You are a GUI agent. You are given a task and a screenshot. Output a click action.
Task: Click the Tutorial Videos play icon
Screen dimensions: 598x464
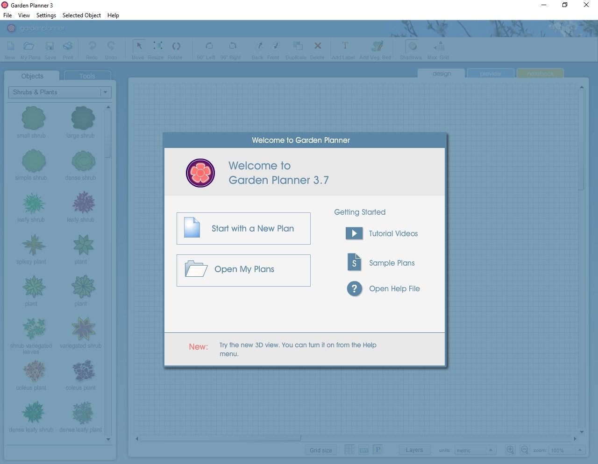pyautogui.click(x=354, y=233)
